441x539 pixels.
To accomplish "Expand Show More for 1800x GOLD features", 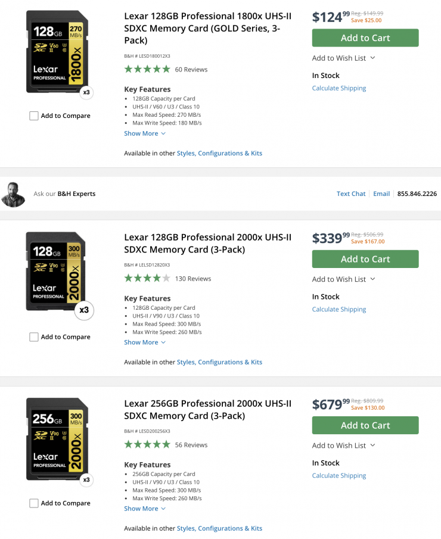I will coord(145,133).
